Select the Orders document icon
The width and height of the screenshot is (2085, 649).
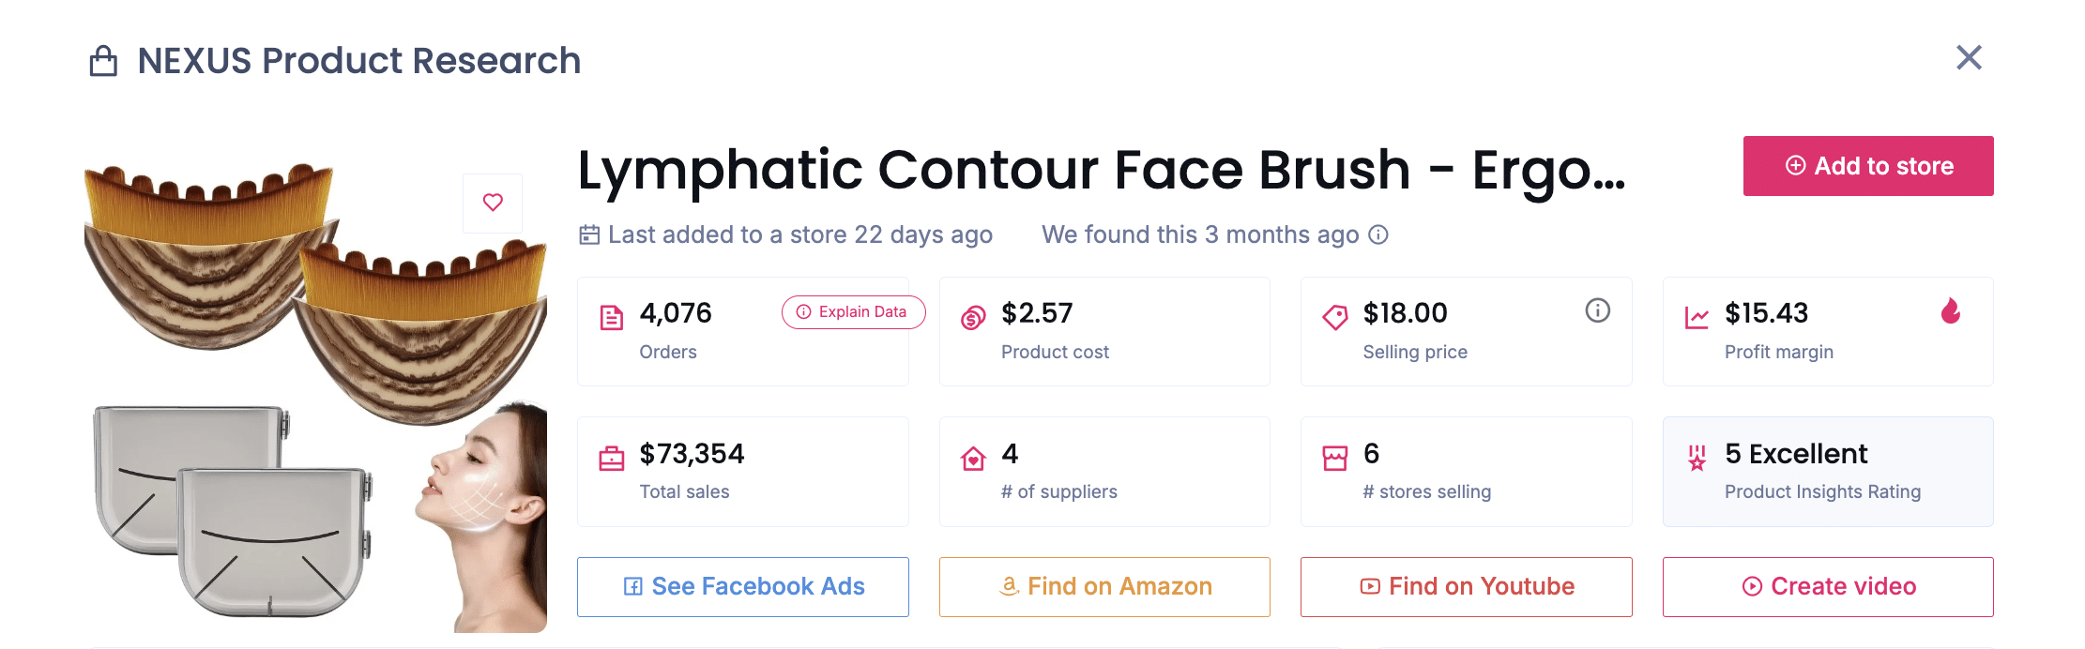[x=611, y=317]
